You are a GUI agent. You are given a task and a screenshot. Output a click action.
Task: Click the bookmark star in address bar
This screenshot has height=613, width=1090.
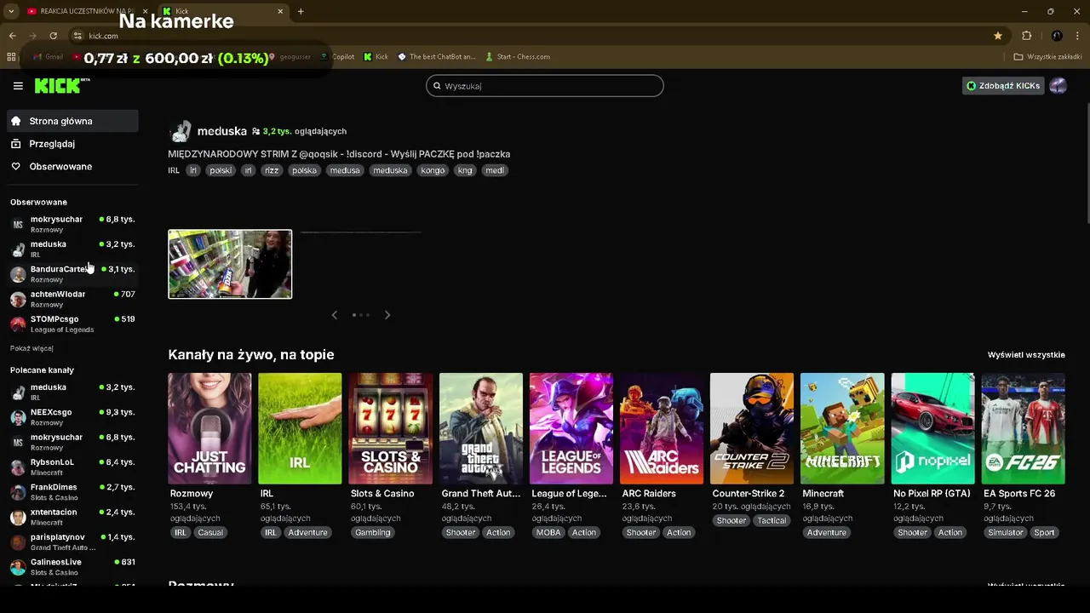click(997, 36)
